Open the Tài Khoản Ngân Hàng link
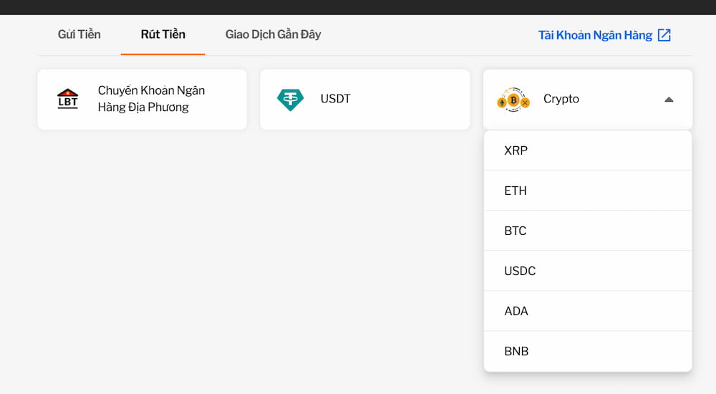716x394 pixels. [x=595, y=35]
